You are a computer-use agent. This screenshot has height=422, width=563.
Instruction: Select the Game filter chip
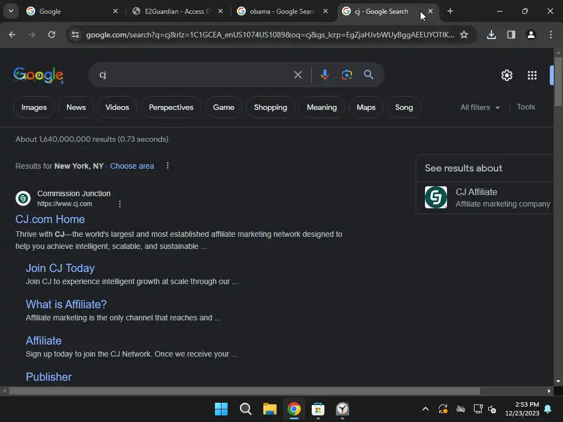coord(224,107)
